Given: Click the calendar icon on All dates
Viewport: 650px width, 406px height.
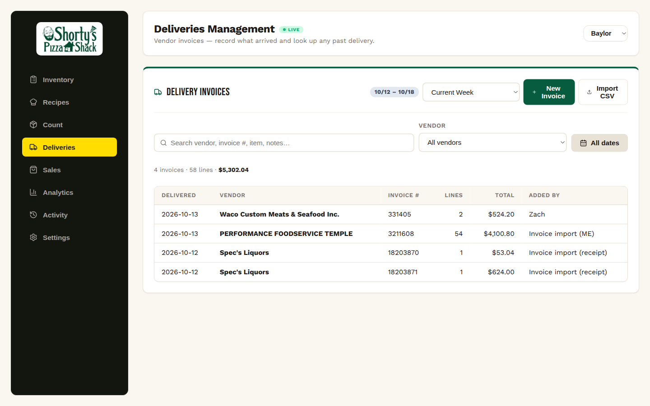Looking at the screenshot, I should [583, 143].
